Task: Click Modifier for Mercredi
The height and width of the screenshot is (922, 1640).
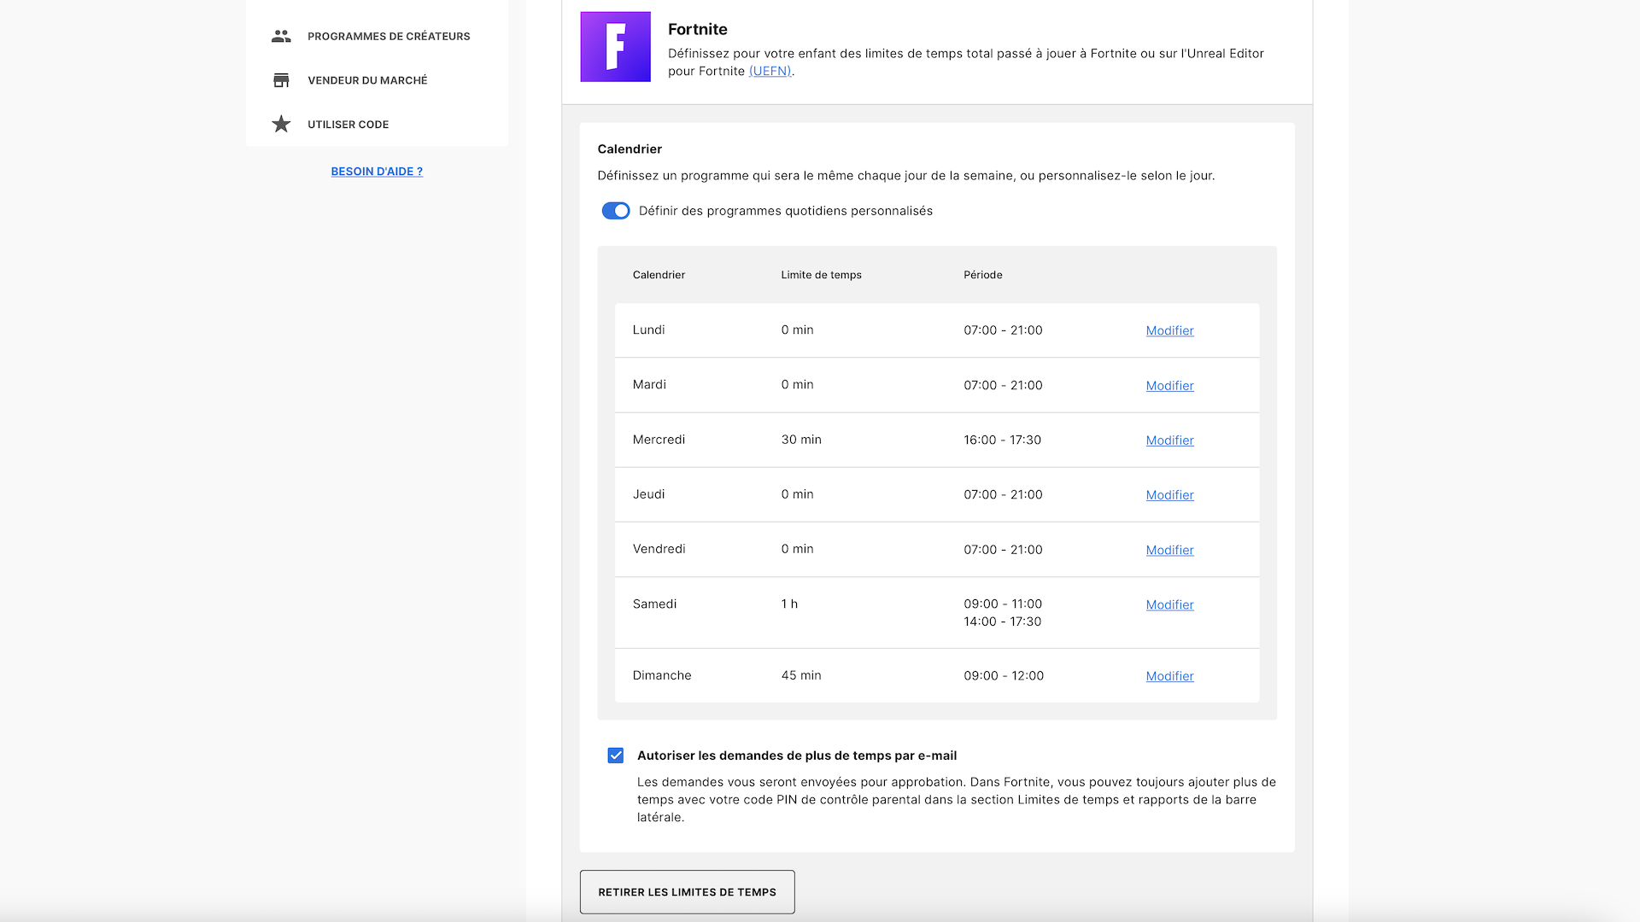Action: 1169,440
